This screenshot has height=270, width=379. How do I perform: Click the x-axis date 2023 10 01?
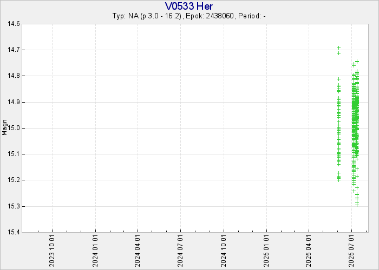click(52, 252)
